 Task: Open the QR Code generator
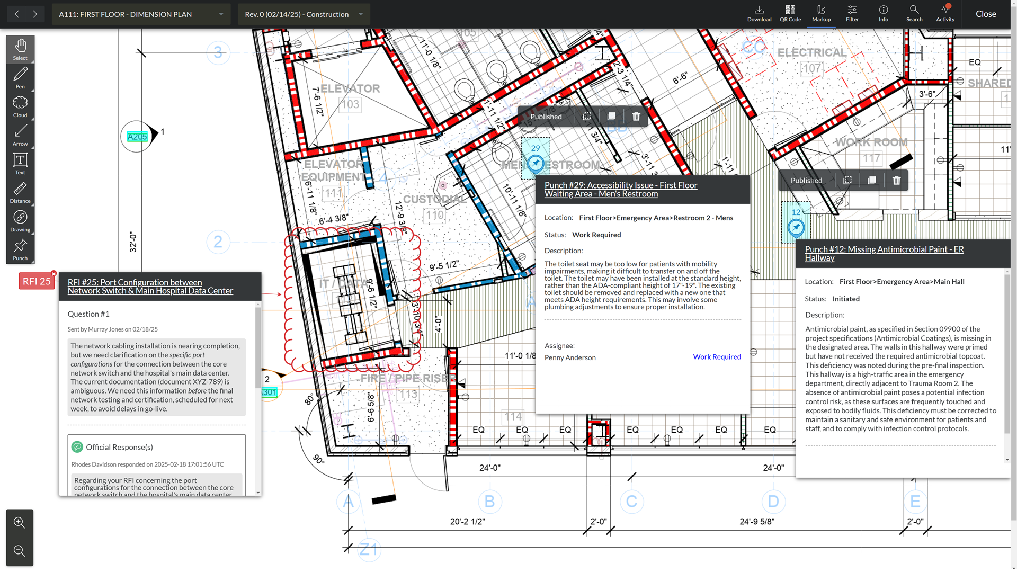click(790, 13)
